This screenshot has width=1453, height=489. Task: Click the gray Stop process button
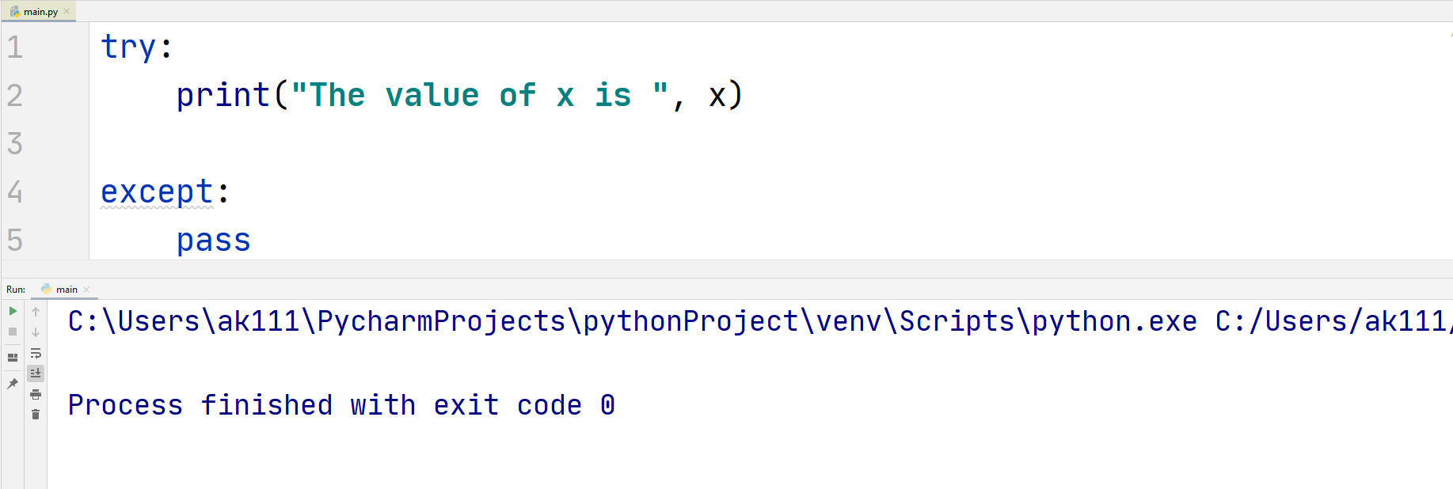click(13, 332)
